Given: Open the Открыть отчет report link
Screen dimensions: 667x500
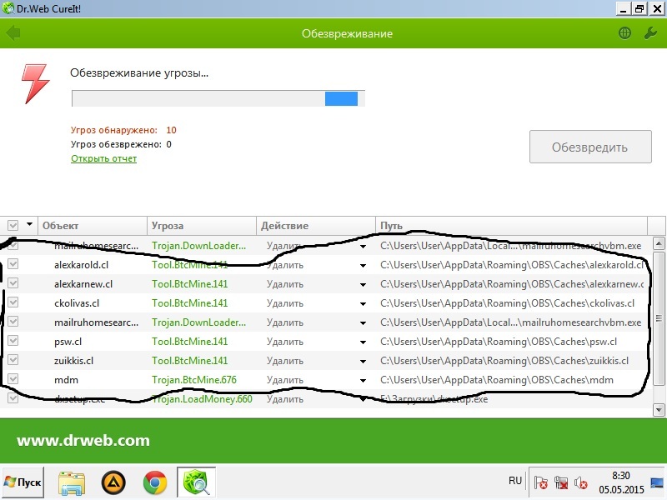Looking at the screenshot, I should [x=103, y=158].
